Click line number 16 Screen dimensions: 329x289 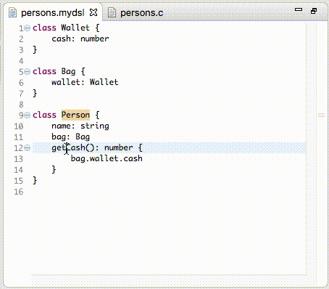(18, 192)
